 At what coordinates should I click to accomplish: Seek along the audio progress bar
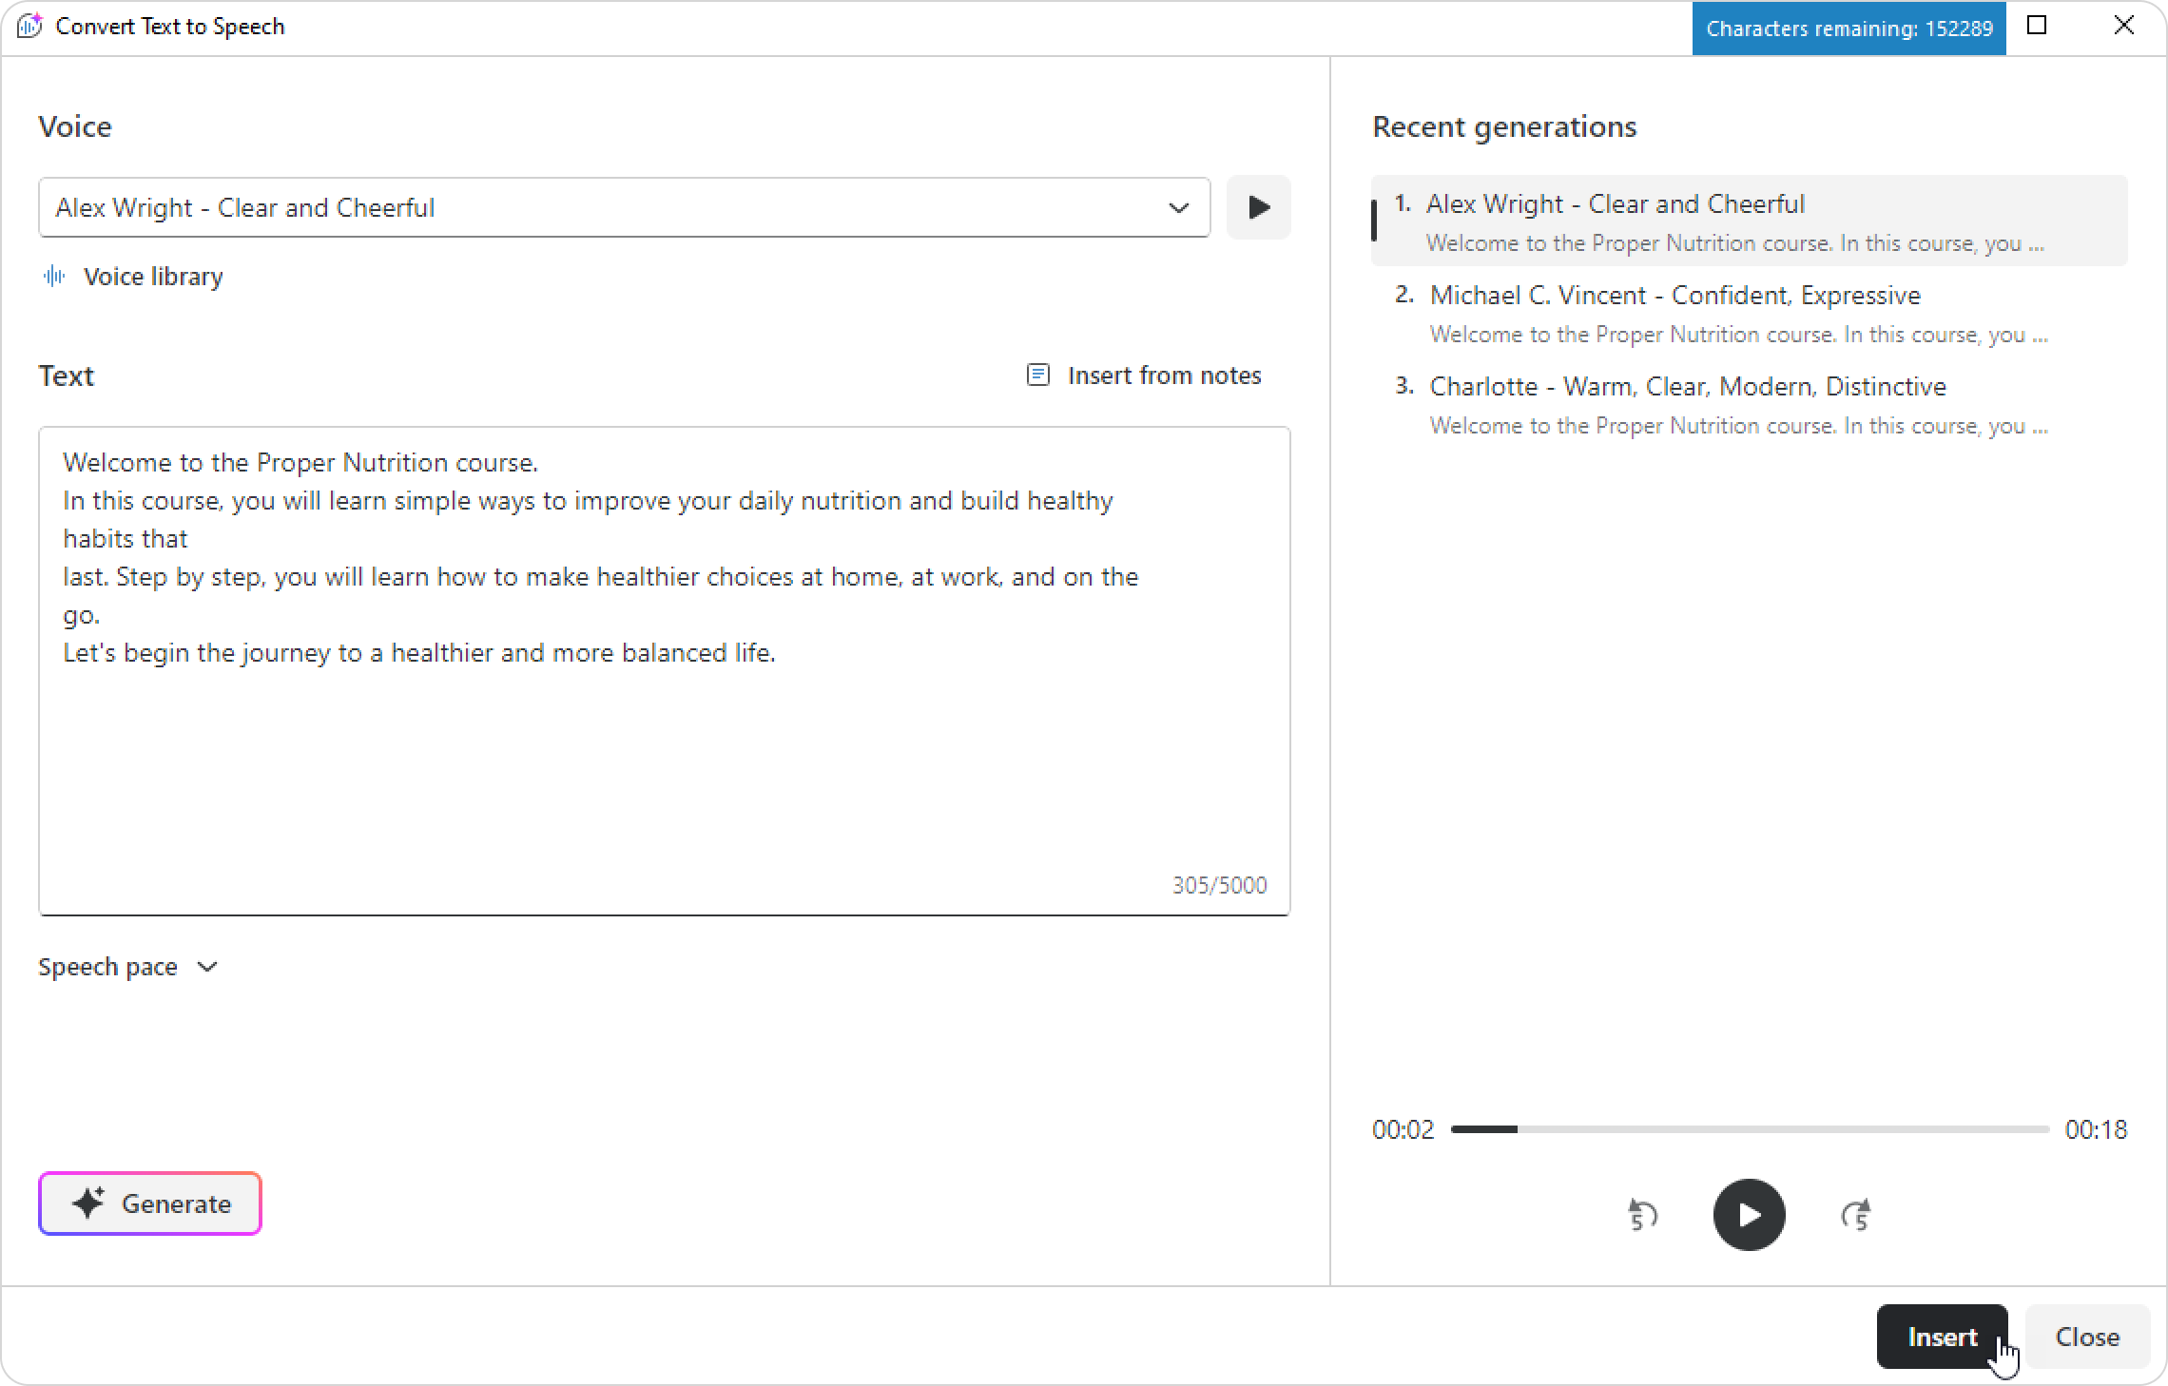(1750, 1129)
